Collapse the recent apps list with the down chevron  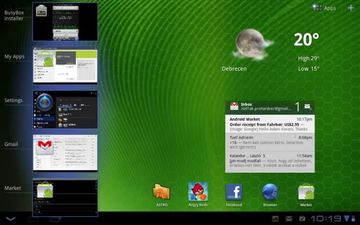click(x=11, y=219)
